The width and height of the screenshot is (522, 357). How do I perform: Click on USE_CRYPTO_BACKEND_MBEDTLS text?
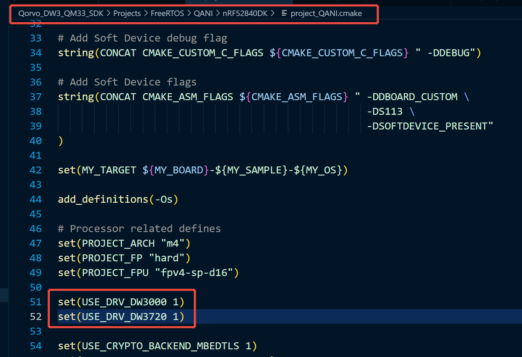pos(160,346)
